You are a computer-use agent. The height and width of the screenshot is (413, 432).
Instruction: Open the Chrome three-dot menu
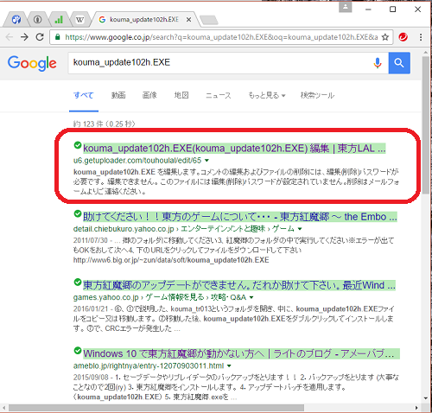421,37
